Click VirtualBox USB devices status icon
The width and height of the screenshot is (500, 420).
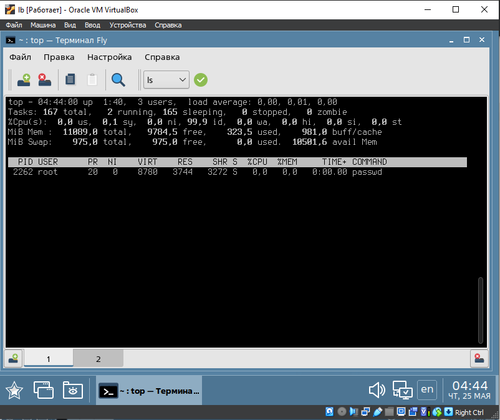[378, 412]
